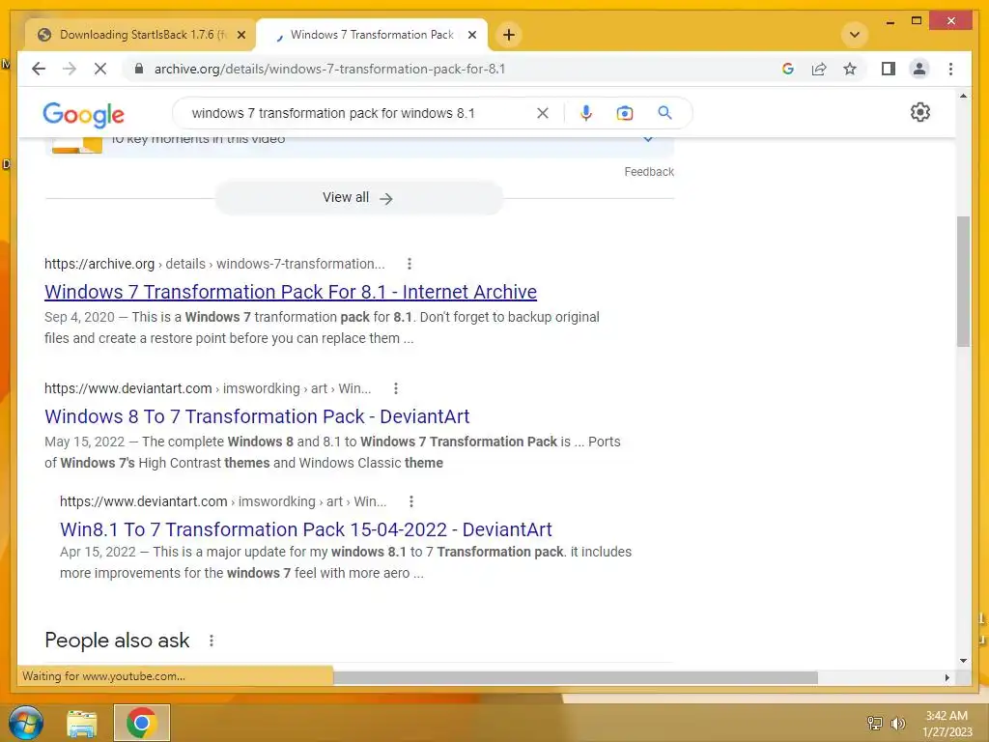The height and width of the screenshot is (742, 989).
Task: Click the forward navigation arrow
Action: [x=70, y=69]
